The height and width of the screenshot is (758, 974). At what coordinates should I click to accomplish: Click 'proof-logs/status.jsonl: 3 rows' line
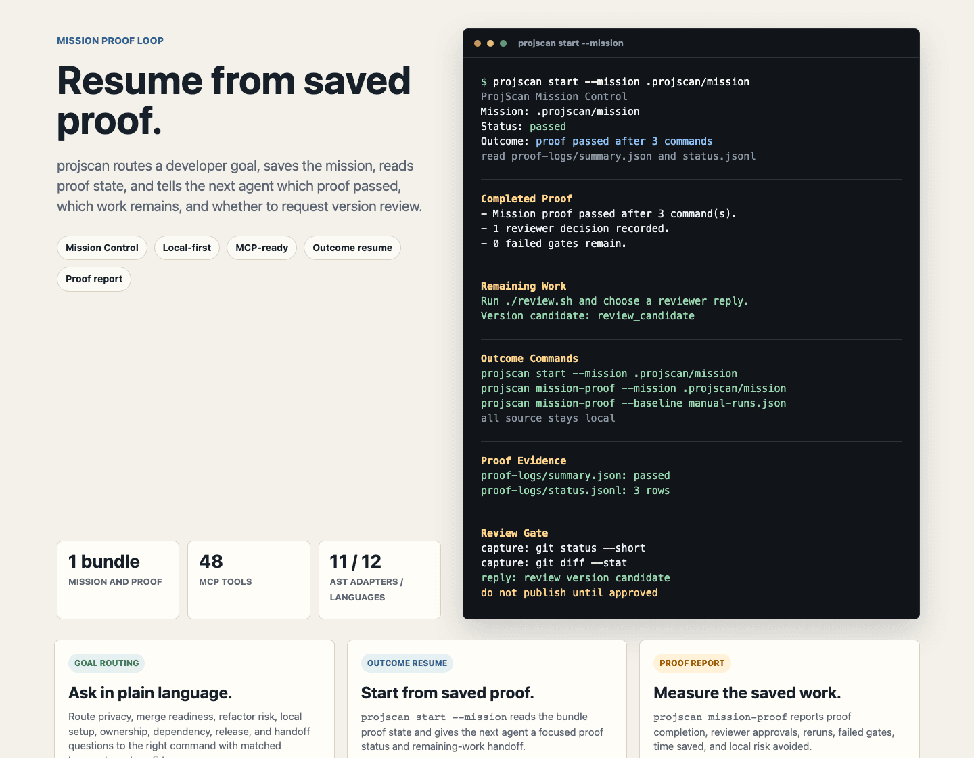pos(576,491)
